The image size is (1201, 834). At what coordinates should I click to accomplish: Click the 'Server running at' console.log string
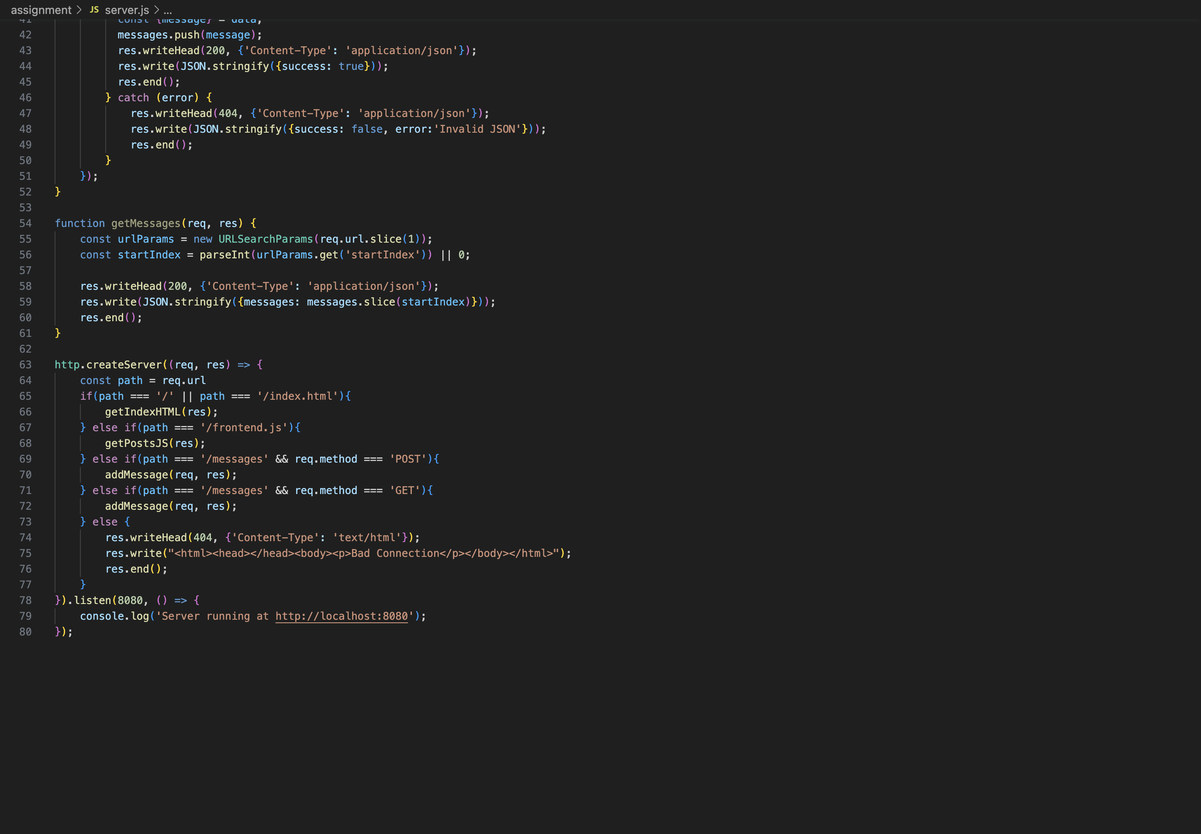(209, 616)
